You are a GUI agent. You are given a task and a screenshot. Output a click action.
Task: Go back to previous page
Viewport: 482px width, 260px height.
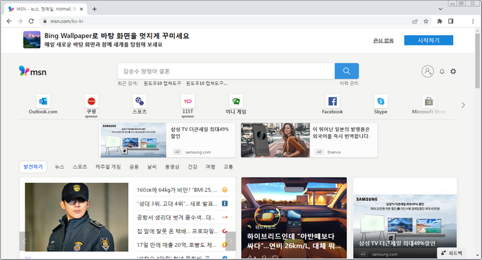tap(9, 21)
